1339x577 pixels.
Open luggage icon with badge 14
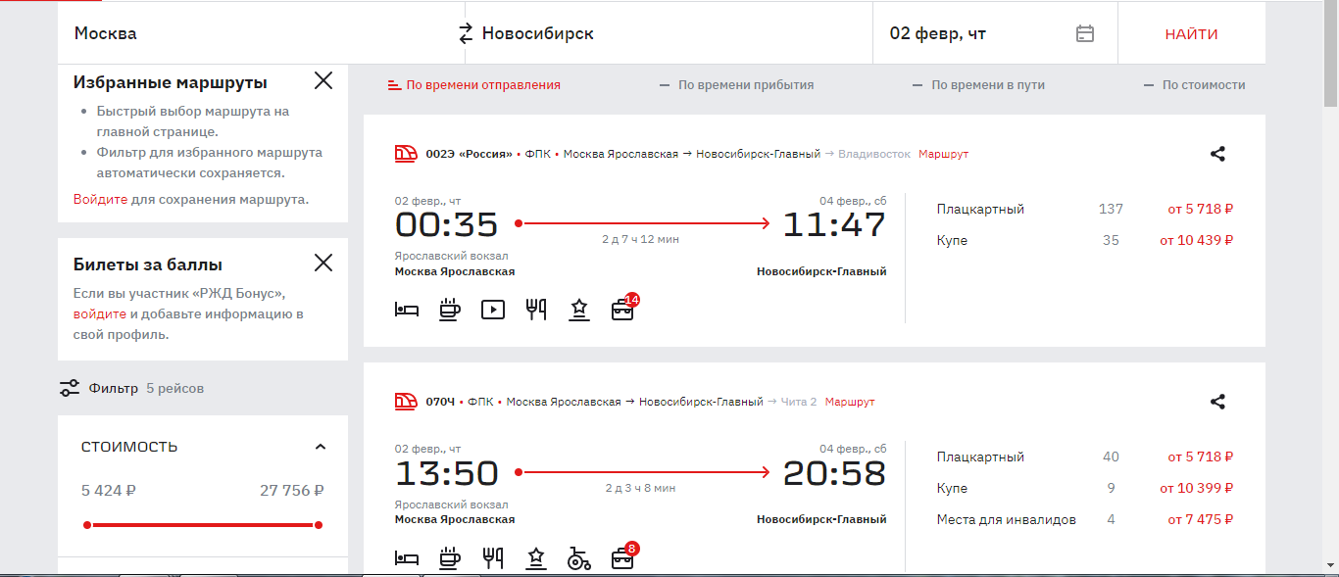pyautogui.click(x=623, y=309)
